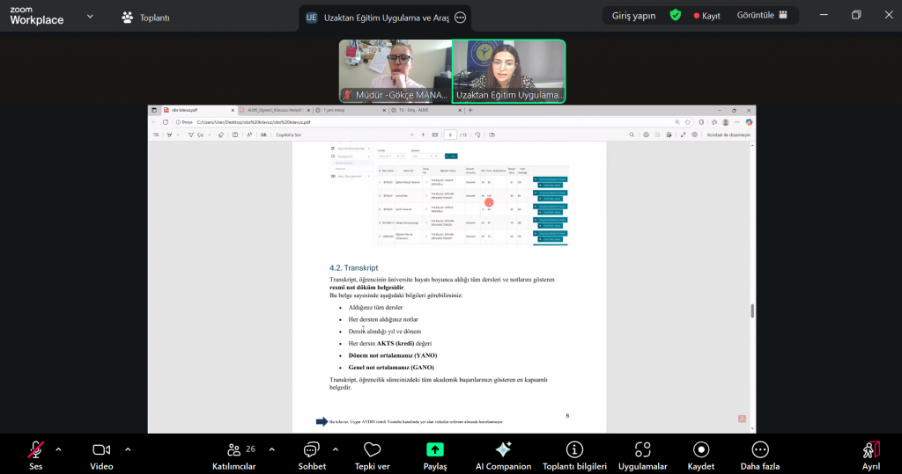
Task: Select Müdür Gökçe's video thumbnail
Action: (396, 71)
